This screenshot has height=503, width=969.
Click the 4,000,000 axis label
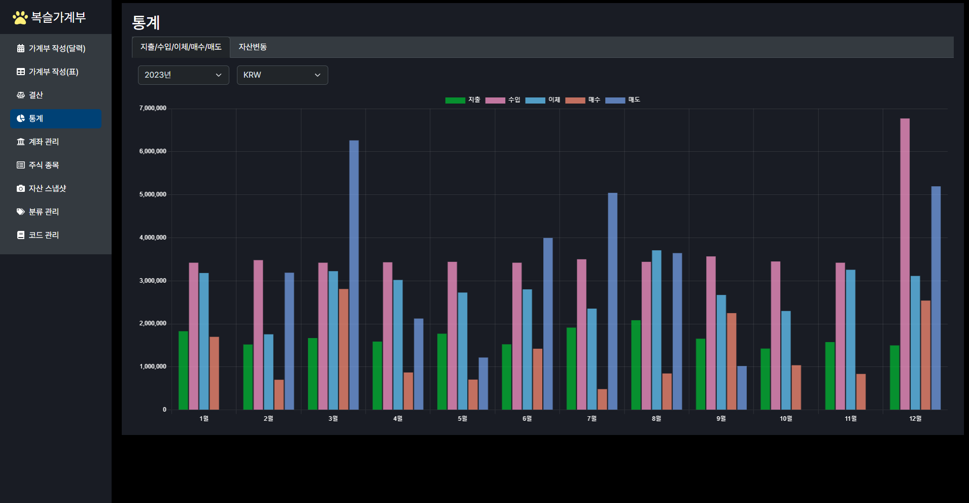click(153, 238)
